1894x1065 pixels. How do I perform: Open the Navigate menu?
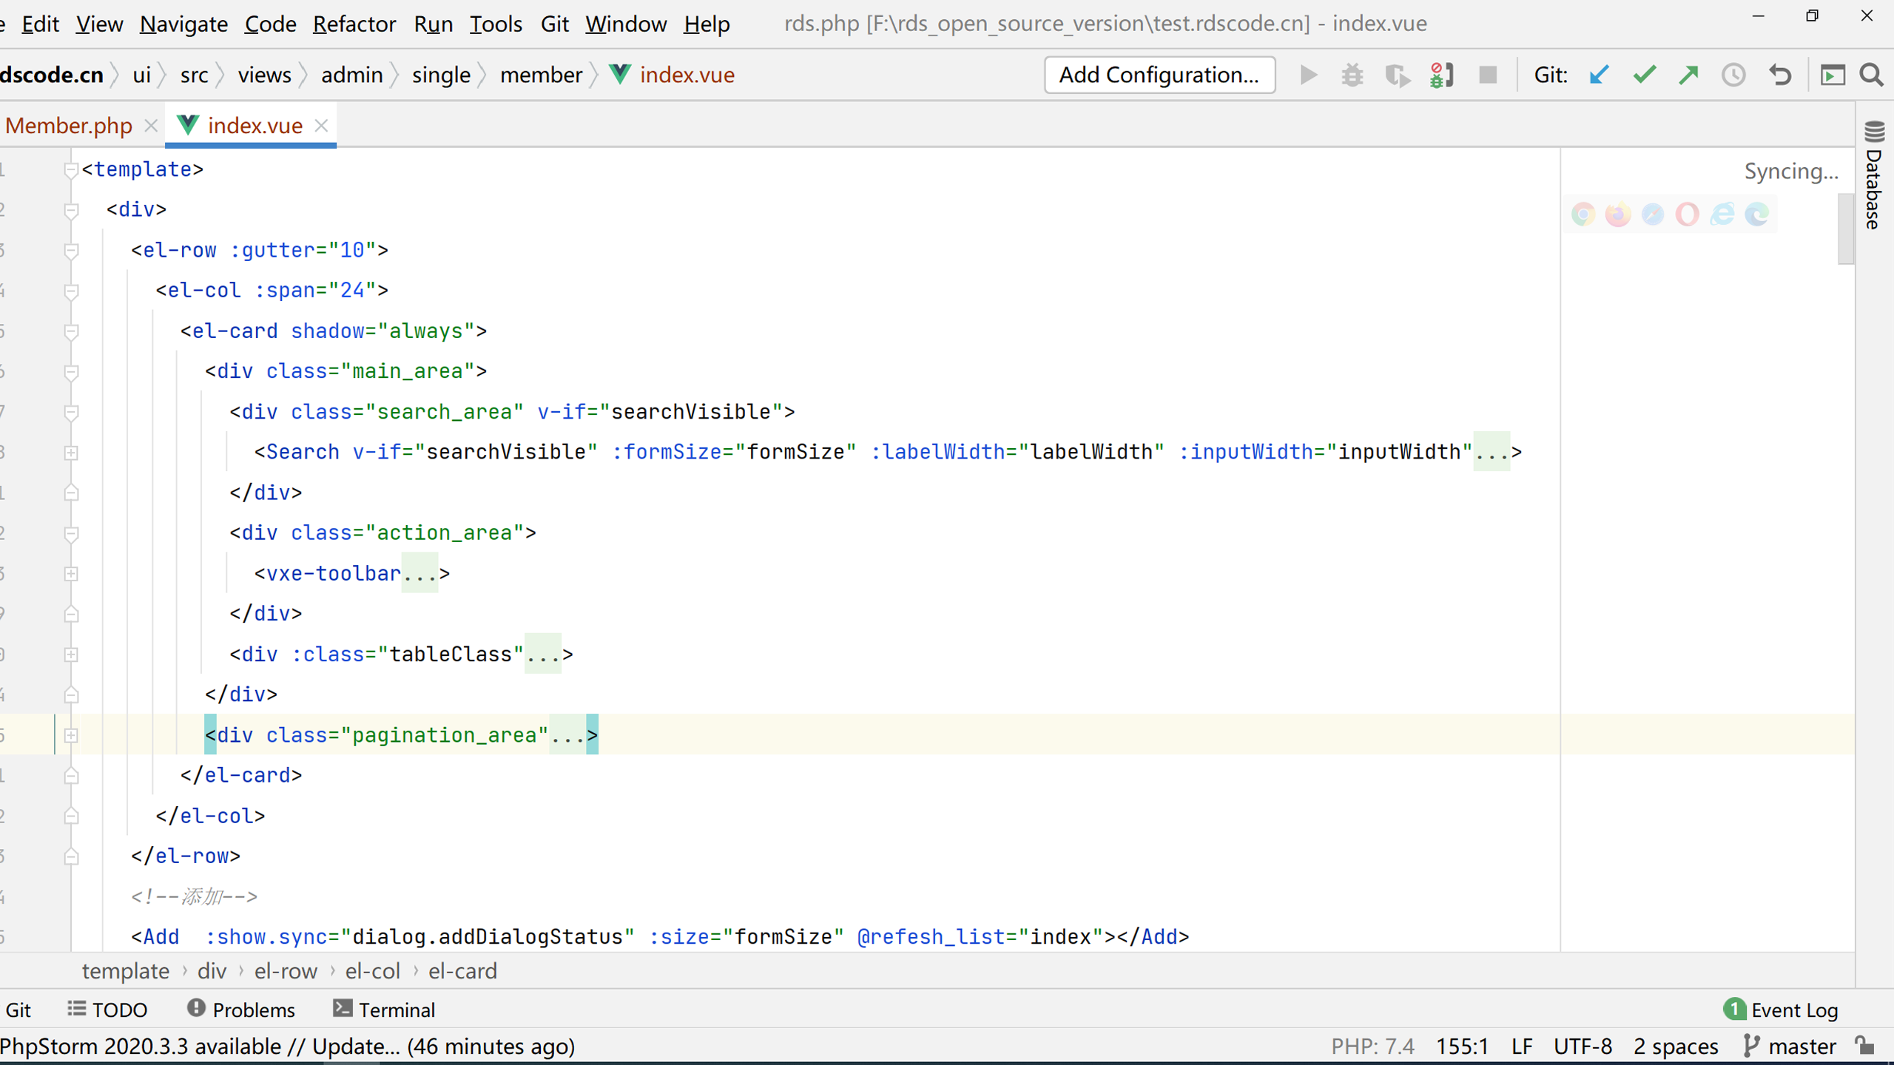click(183, 24)
